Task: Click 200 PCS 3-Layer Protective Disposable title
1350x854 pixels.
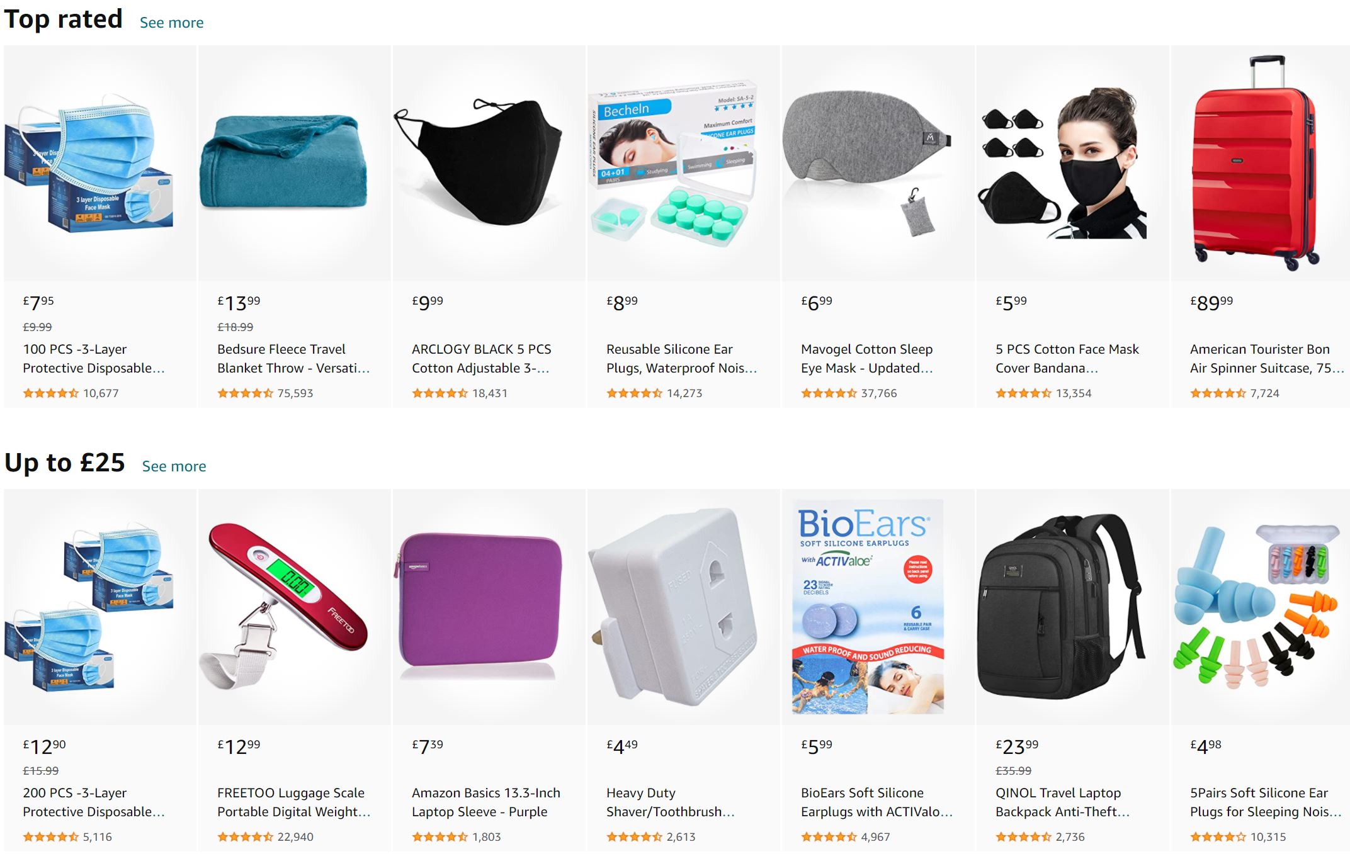Action: (x=94, y=802)
